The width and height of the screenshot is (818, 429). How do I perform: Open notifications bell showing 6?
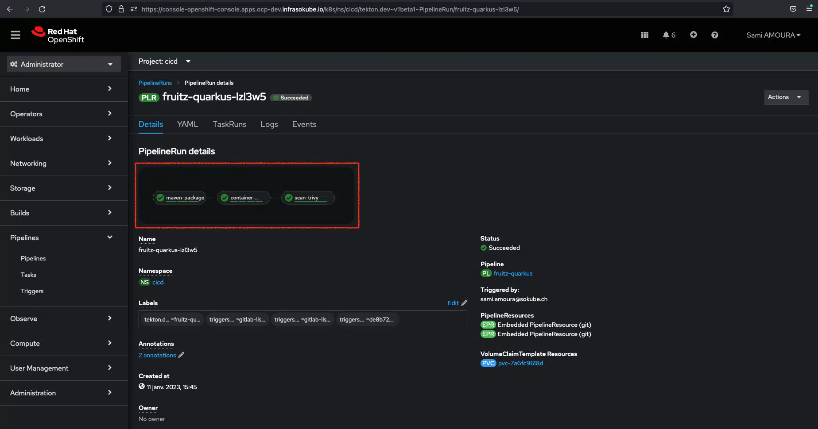coord(669,35)
